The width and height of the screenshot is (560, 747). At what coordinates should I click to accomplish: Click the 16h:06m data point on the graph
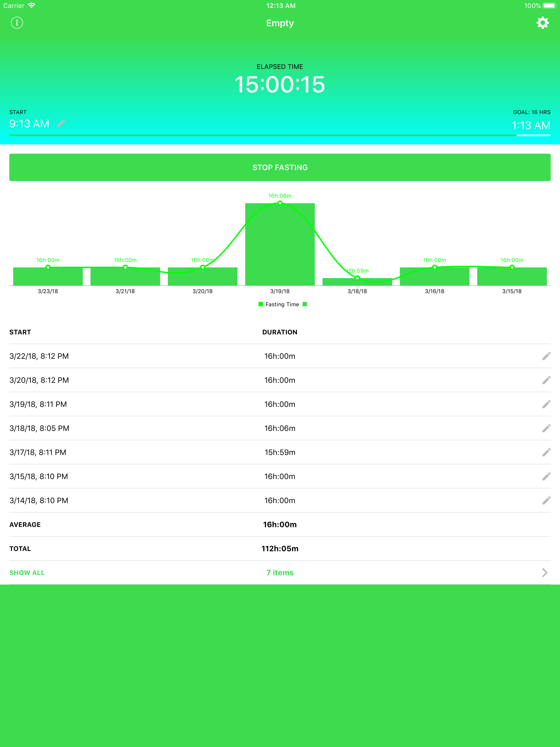point(280,203)
